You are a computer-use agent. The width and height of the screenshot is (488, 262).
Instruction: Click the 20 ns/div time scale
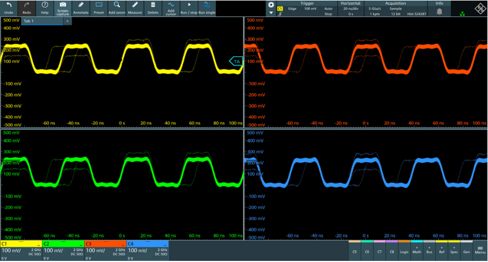click(351, 9)
